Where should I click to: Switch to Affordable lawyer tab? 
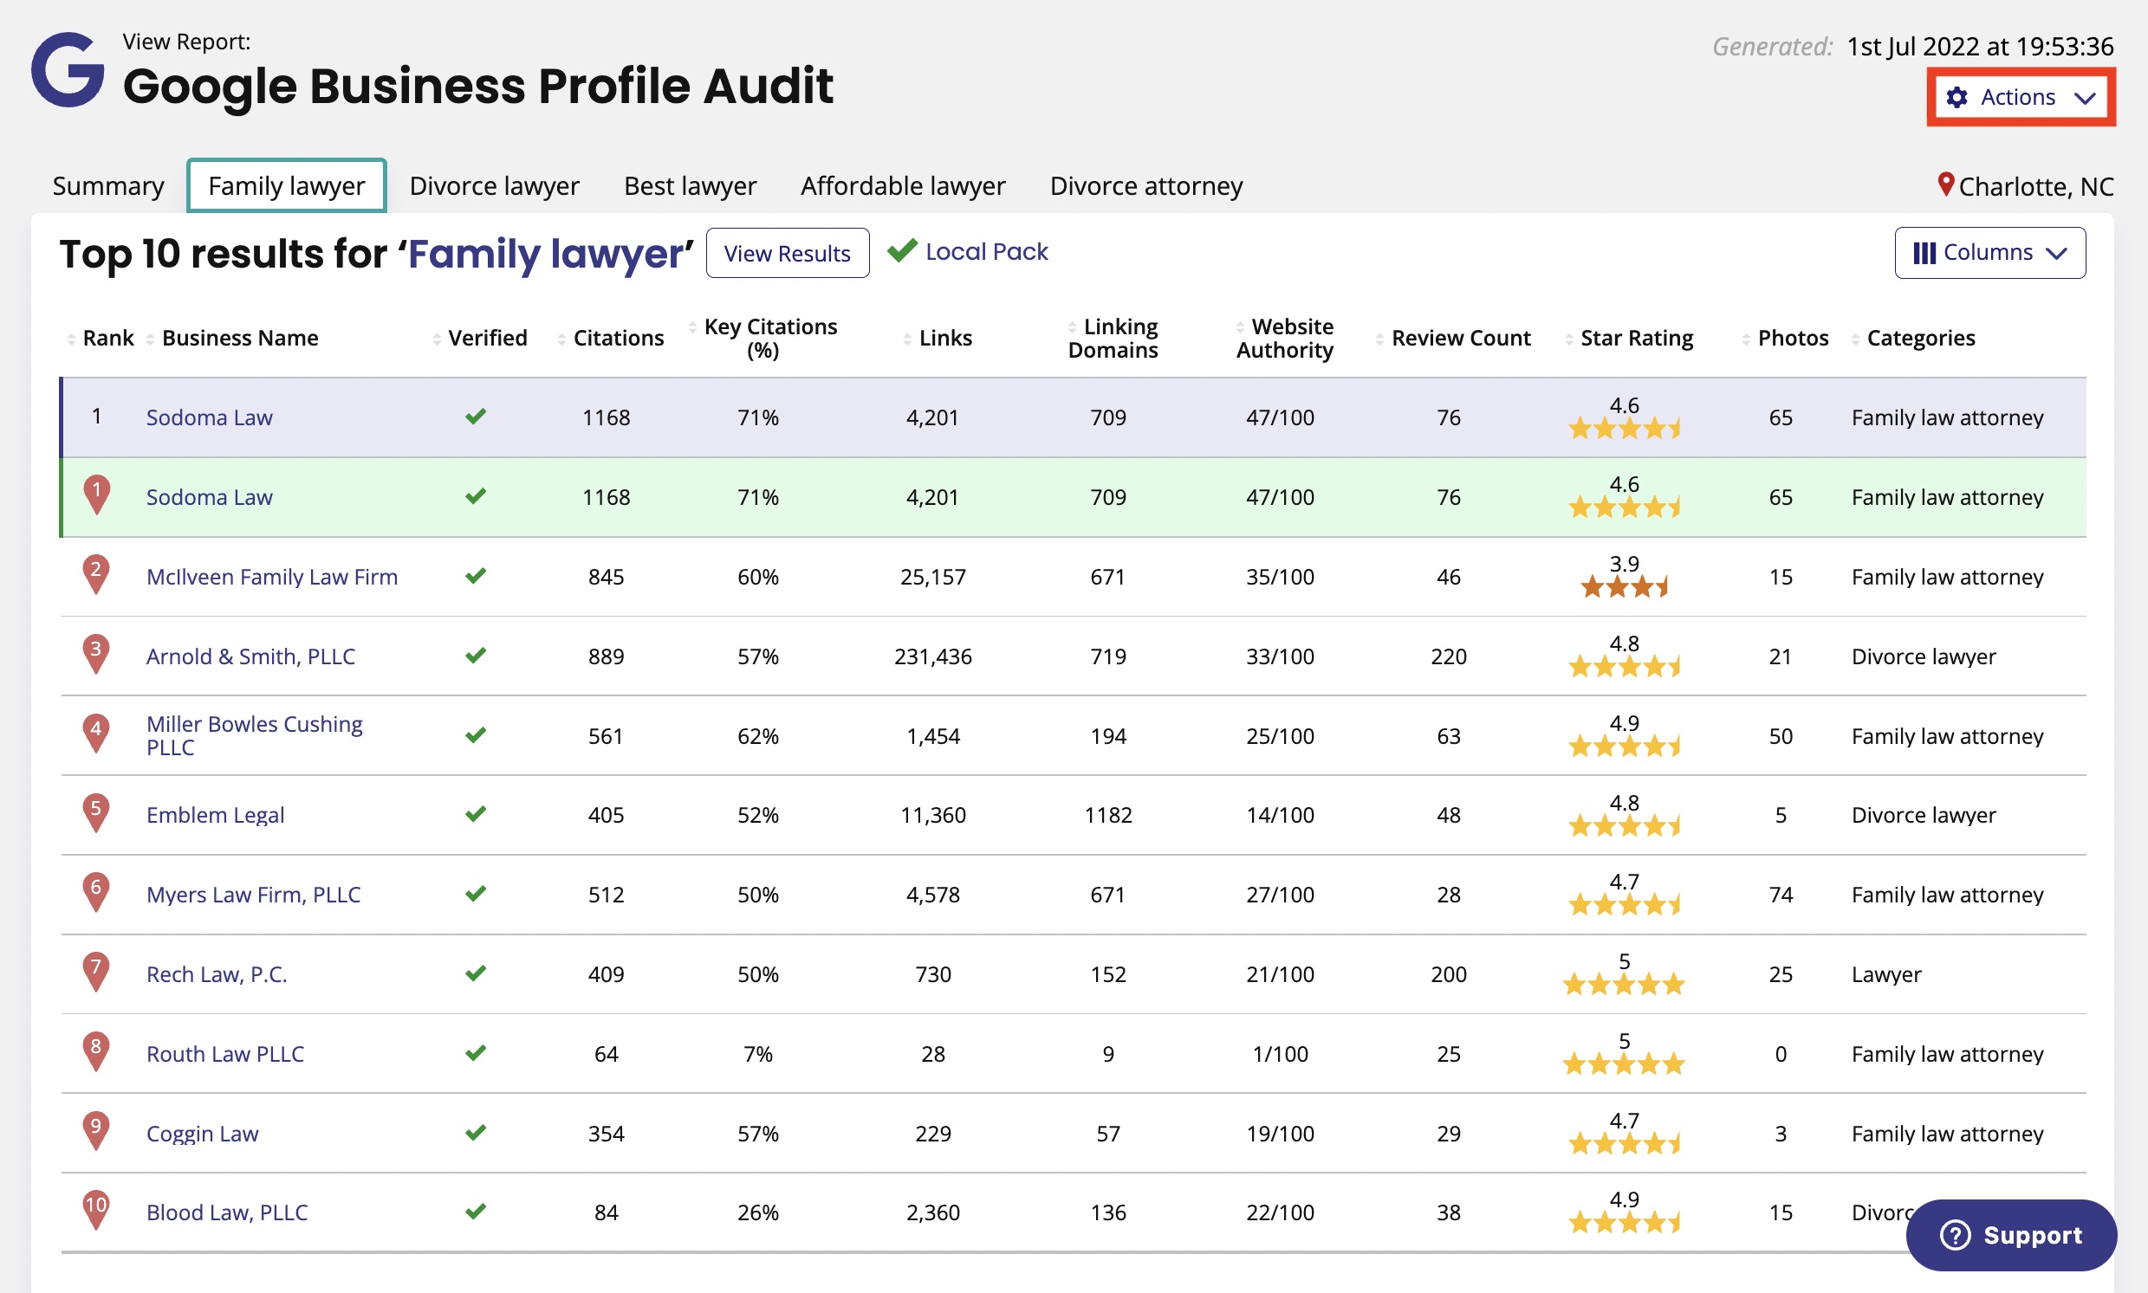903,185
